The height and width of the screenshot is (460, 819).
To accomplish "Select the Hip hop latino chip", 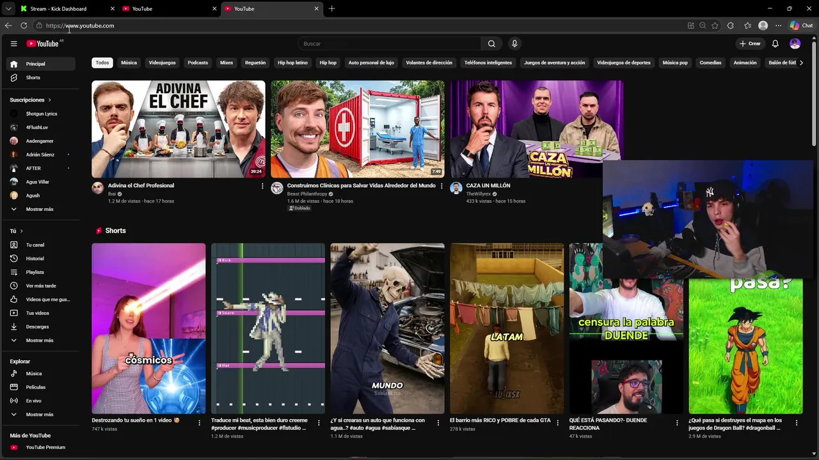I will pyautogui.click(x=292, y=63).
